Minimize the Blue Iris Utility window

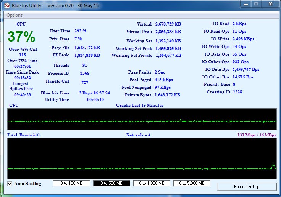coord(246,4)
